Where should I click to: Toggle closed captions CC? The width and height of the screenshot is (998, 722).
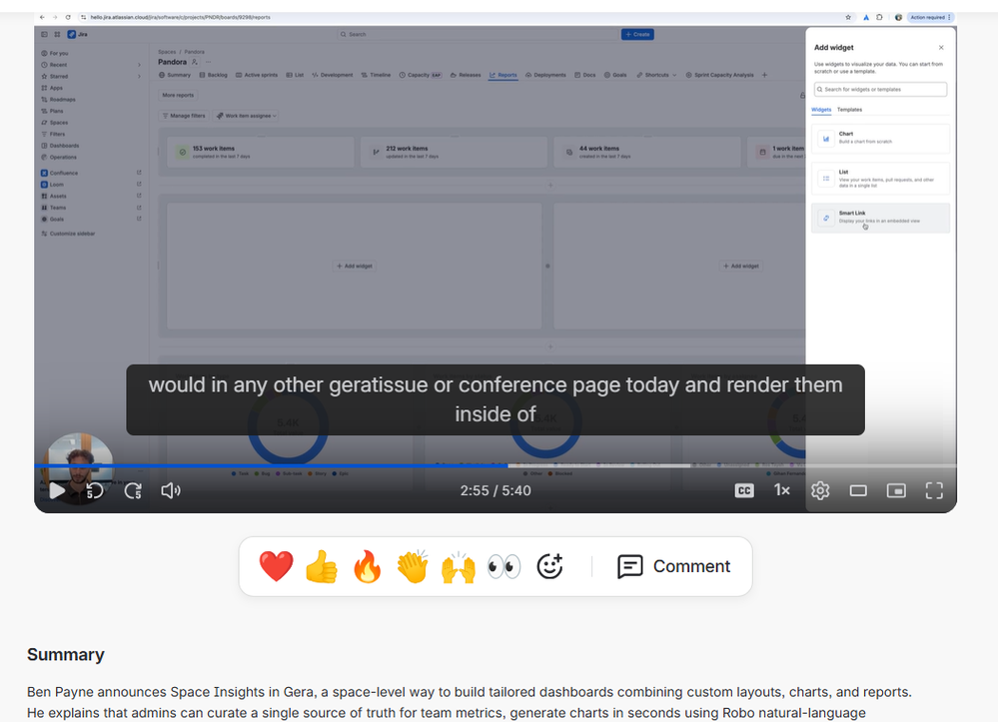pos(744,490)
